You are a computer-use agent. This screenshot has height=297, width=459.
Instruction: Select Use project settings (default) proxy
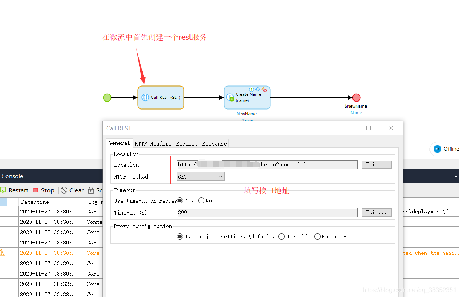pos(180,236)
